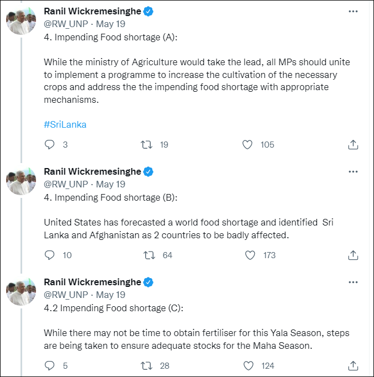Image resolution: width=374 pixels, height=377 pixels.
Task: Like the tweet with 173 likes
Action: click(x=250, y=255)
